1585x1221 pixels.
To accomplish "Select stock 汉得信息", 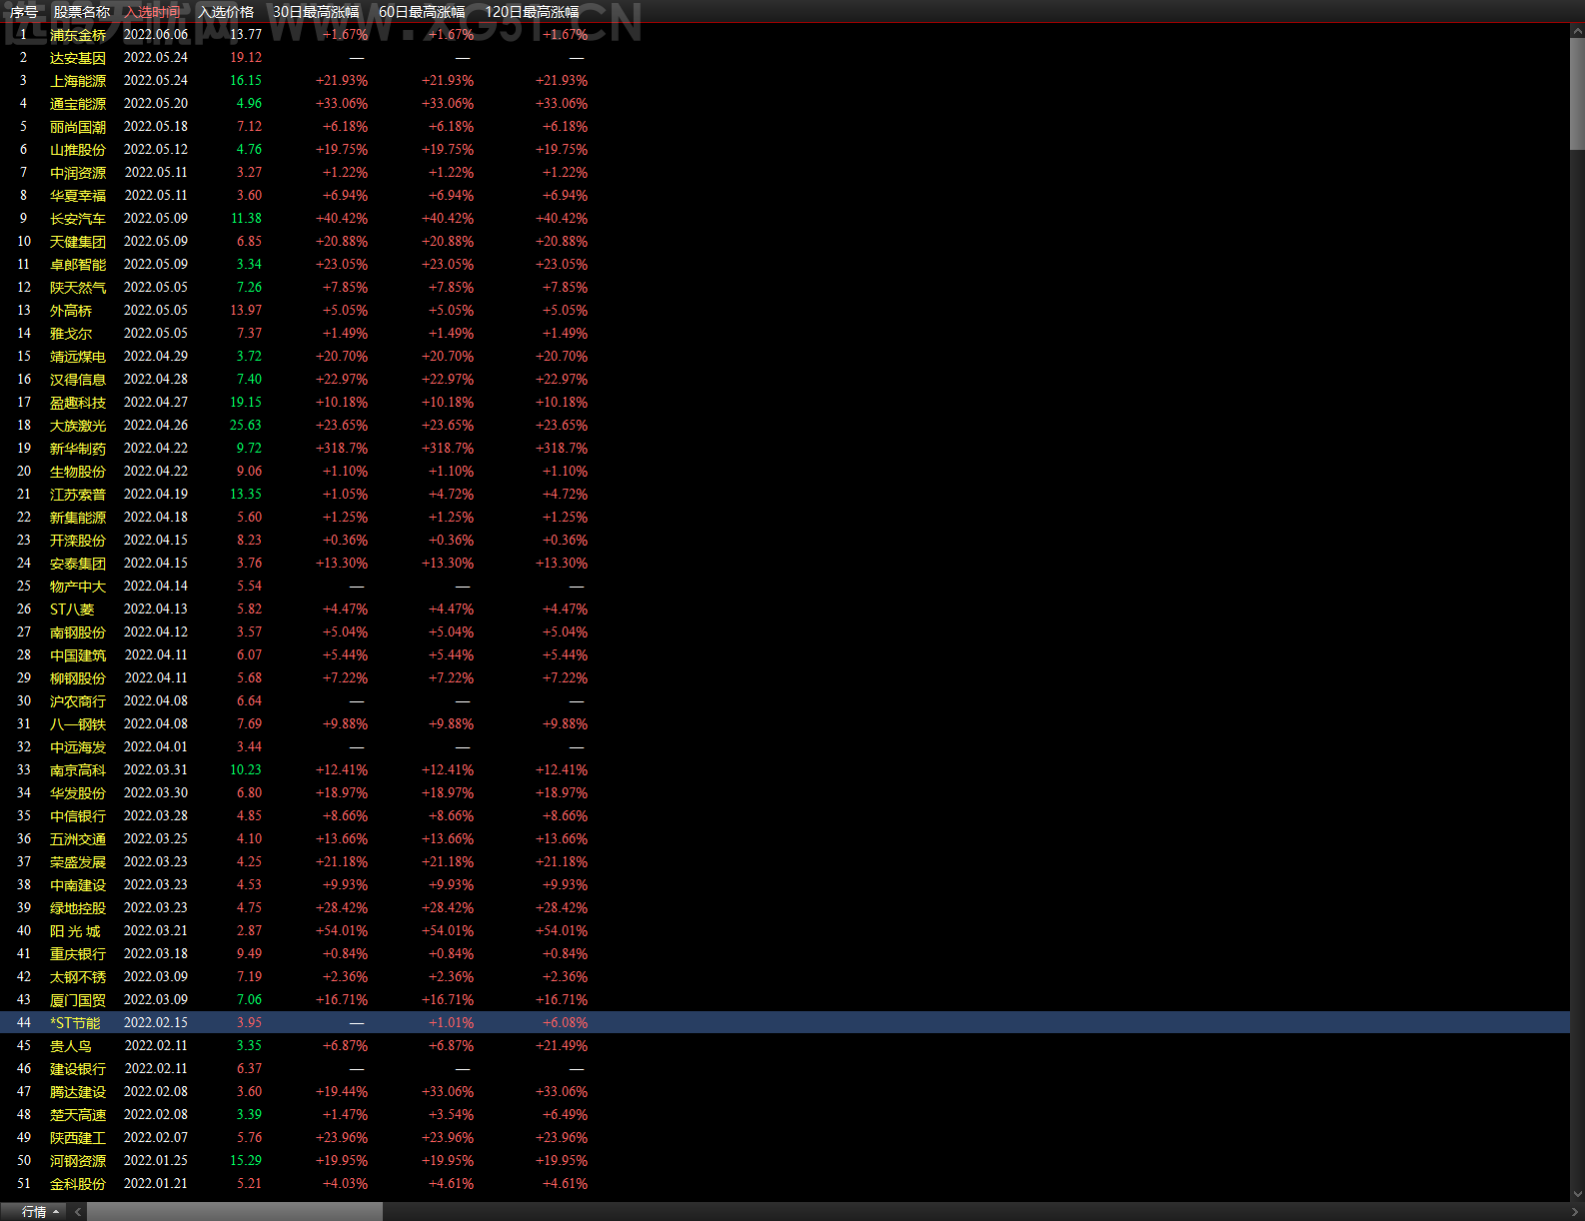I will [78, 380].
